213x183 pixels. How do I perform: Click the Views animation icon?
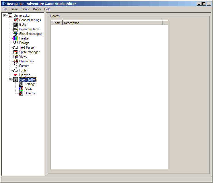tap(15, 57)
